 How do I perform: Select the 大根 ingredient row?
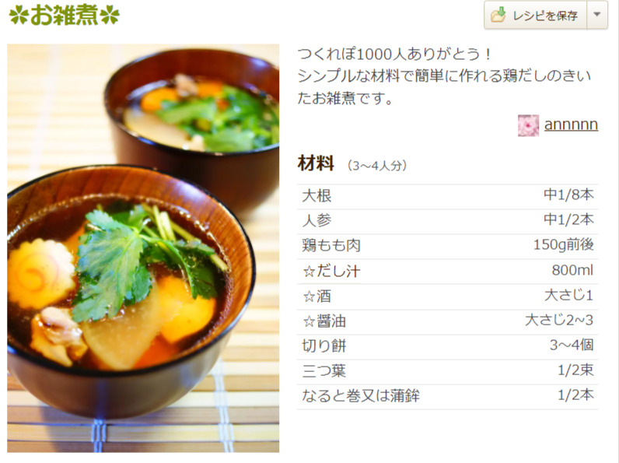(448, 196)
